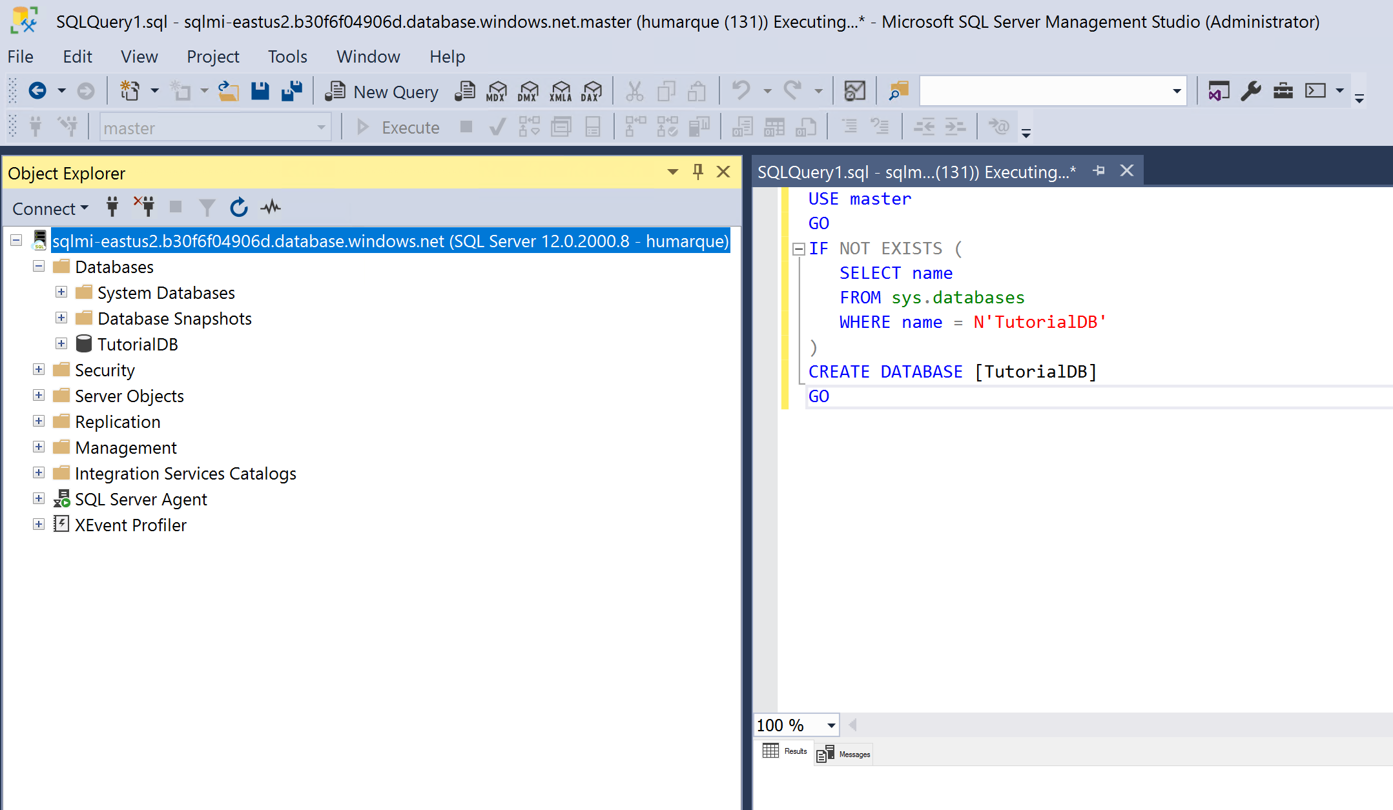The image size is (1393, 810).
Task: Expand the TutorialDB database node
Action: point(61,344)
